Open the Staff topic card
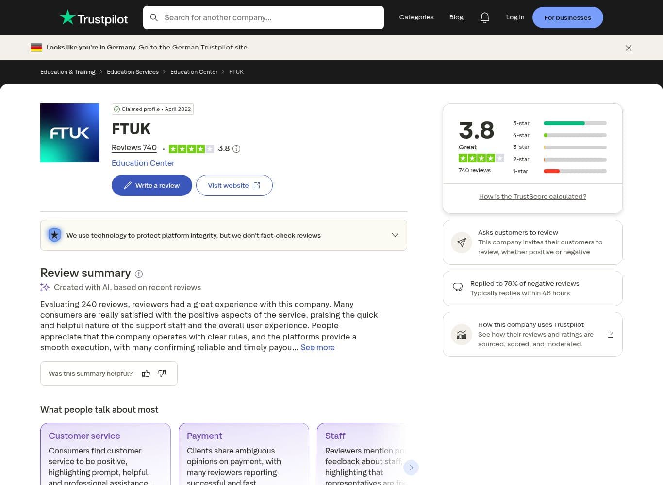This screenshot has height=485, width=663. [362, 454]
